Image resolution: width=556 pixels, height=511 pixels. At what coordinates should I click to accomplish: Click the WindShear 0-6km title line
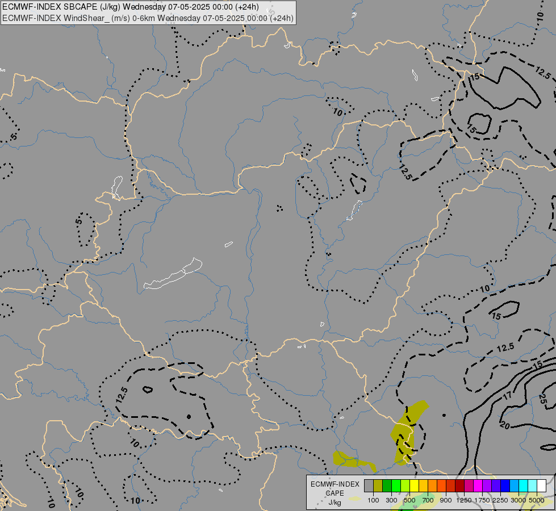coord(148,18)
